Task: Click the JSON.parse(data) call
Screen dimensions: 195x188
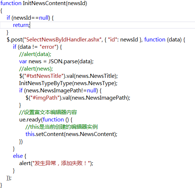Action: [70, 61]
